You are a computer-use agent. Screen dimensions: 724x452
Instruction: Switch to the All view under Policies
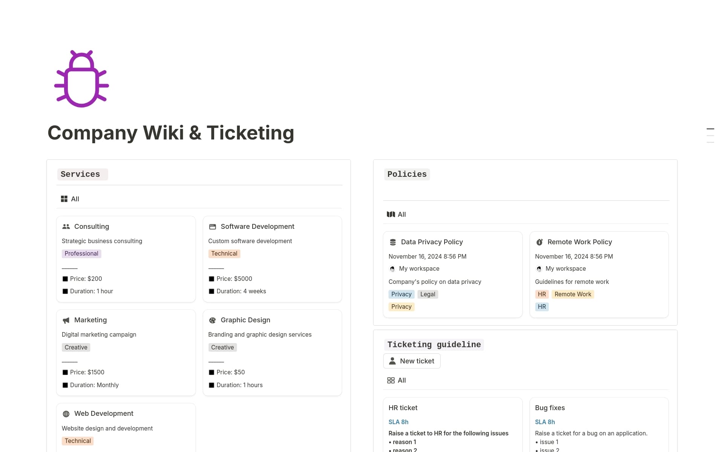coord(396,214)
